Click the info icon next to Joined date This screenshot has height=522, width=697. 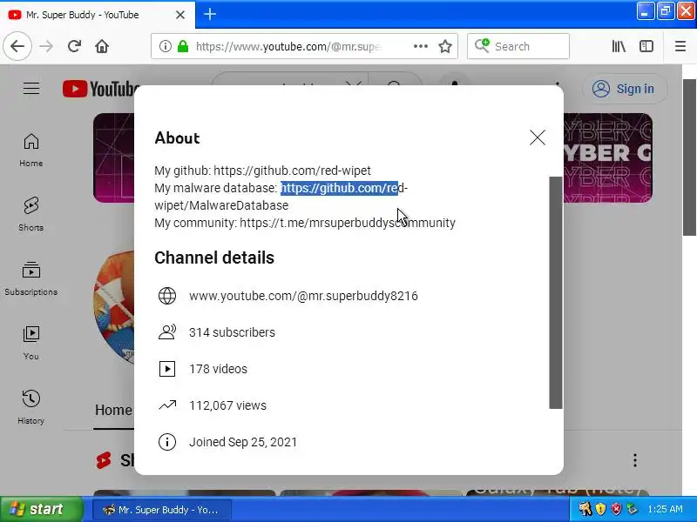tap(167, 442)
